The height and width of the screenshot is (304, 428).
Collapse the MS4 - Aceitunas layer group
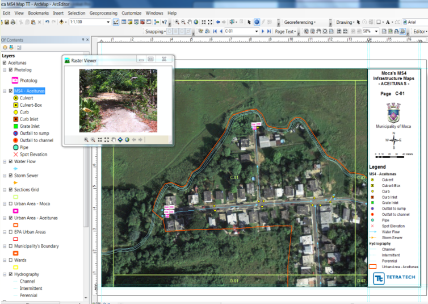pyautogui.click(x=4, y=91)
